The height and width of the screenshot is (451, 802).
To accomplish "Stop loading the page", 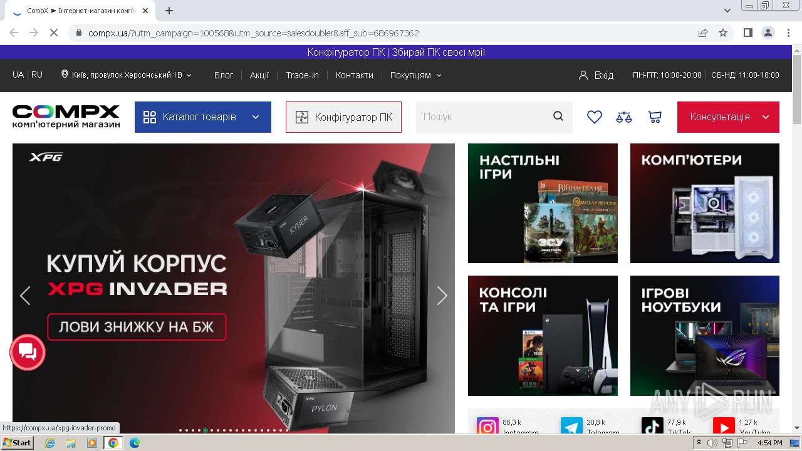I will [53, 33].
